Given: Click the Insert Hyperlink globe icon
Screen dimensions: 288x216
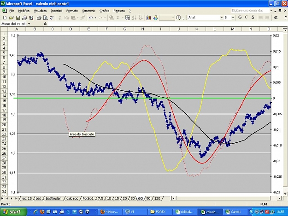Looking at the screenshot, I should [112, 18].
